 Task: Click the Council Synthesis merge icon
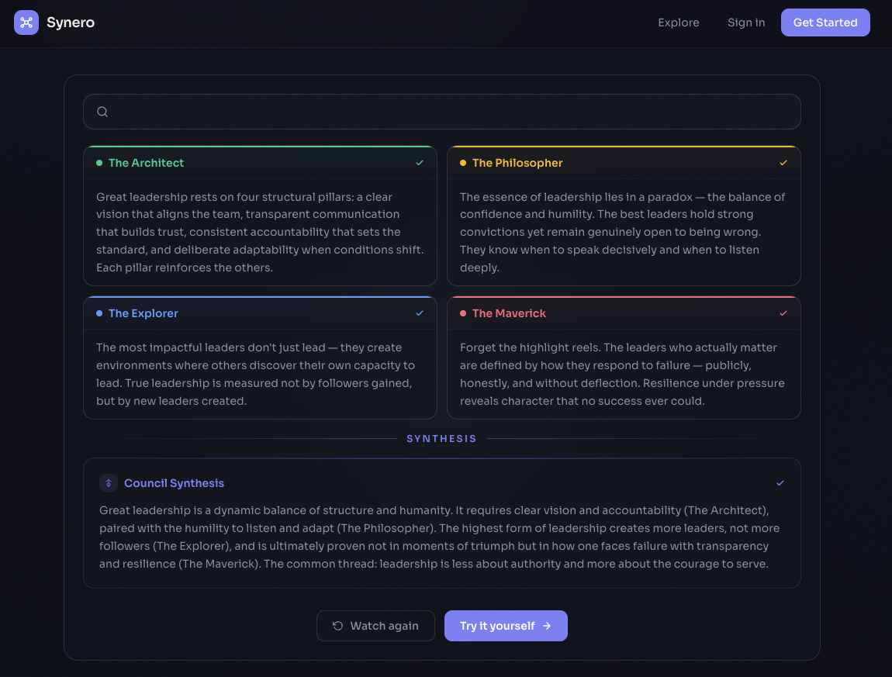109,483
